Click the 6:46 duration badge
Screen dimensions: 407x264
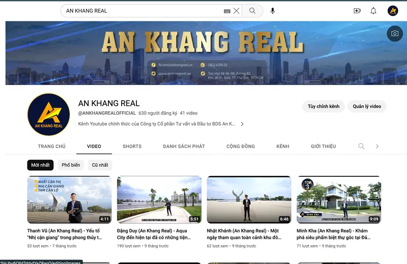pyautogui.click(x=284, y=219)
